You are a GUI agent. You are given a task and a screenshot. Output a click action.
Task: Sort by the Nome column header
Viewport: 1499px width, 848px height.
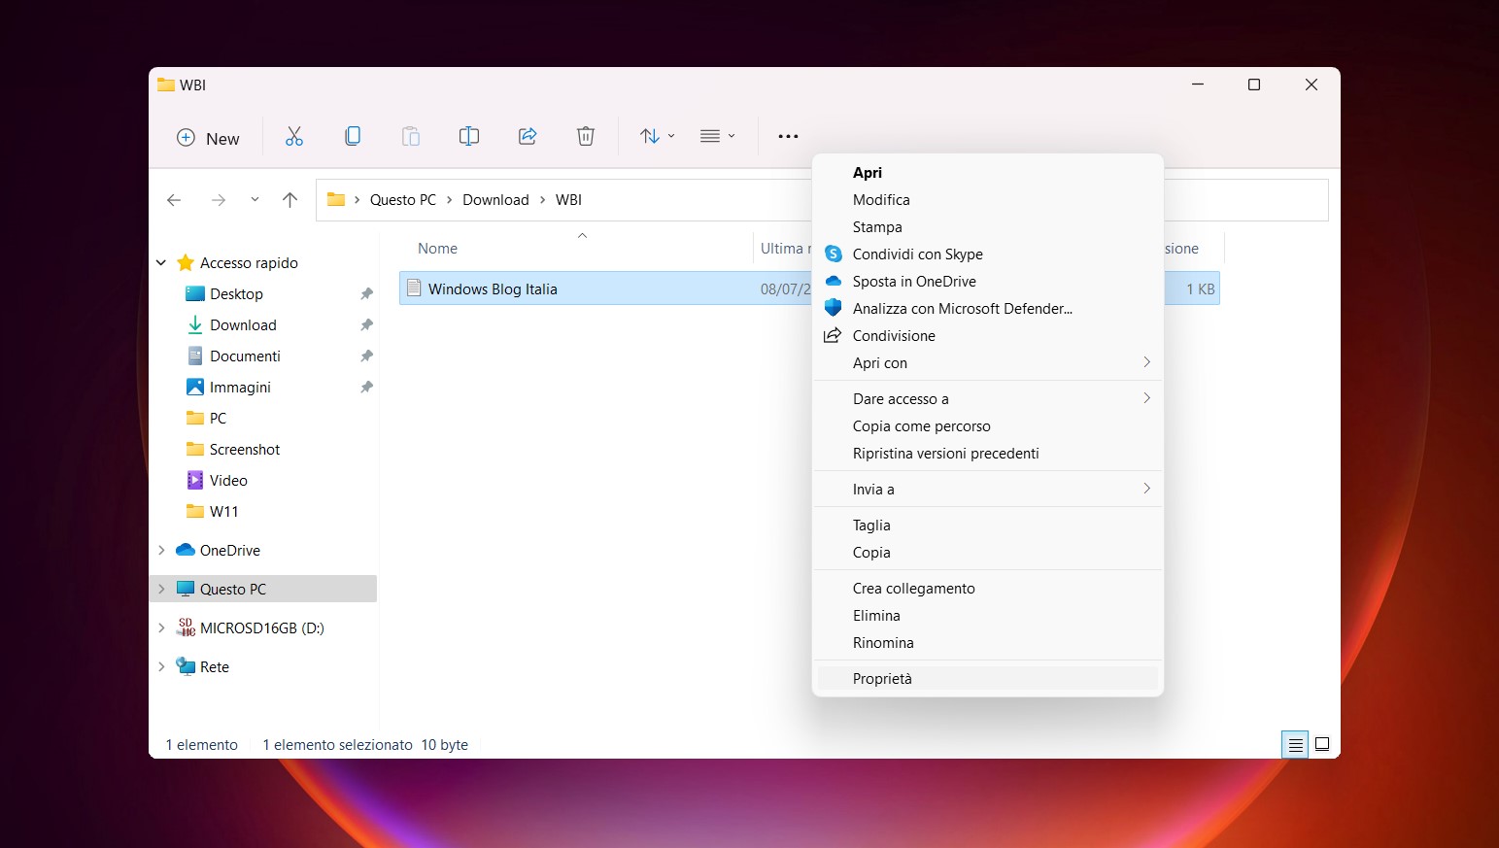tap(437, 249)
